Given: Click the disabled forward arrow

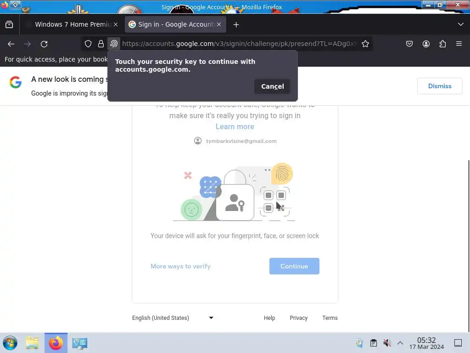Looking at the screenshot, I should 28,44.
